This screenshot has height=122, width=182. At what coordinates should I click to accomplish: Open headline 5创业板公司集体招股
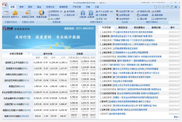point(123,81)
